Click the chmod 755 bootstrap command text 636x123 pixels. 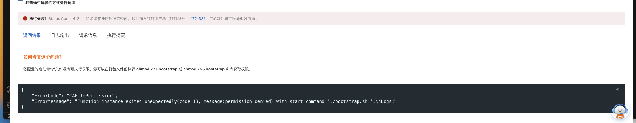204,69
